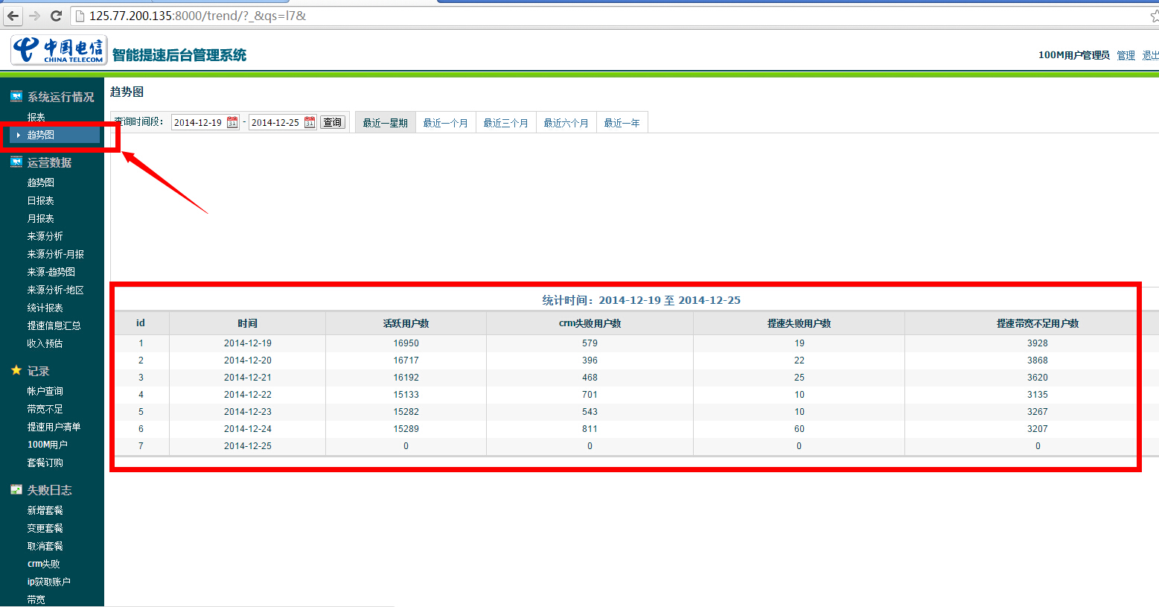Image resolution: width=1159 pixels, height=607 pixels.
Task: Open 取消套餐 in sidebar
Action: 45,546
